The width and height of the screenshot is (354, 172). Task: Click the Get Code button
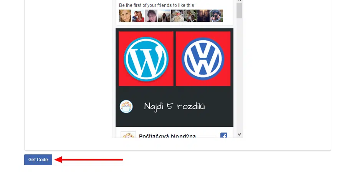pos(38,160)
